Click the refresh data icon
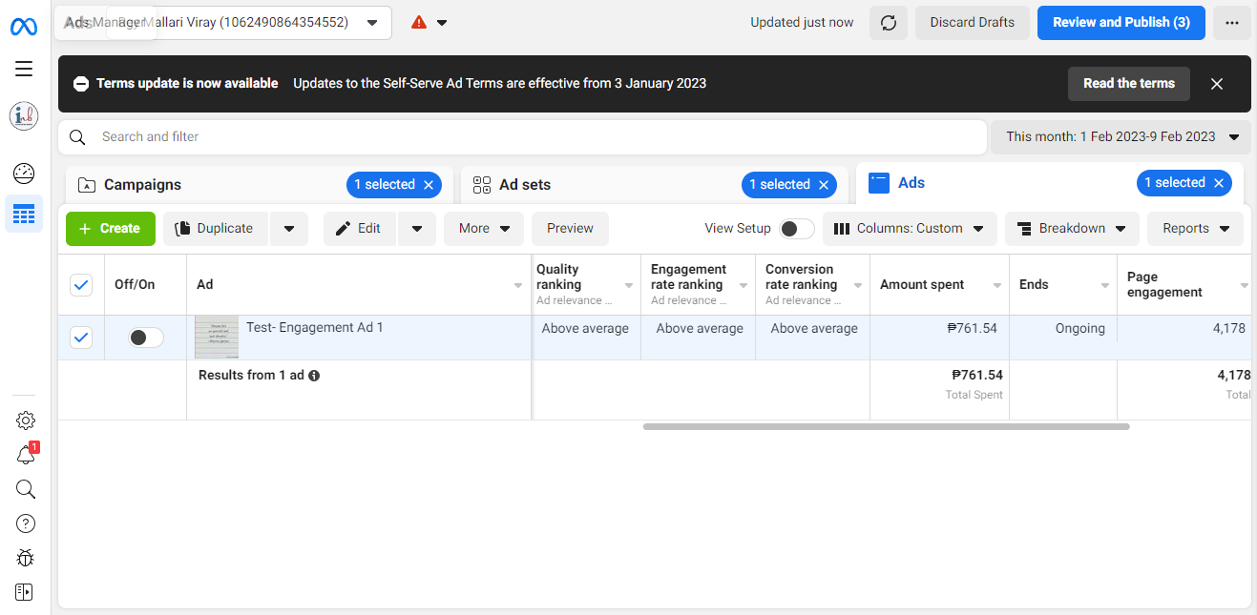This screenshot has height=615, width=1257. [889, 23]
